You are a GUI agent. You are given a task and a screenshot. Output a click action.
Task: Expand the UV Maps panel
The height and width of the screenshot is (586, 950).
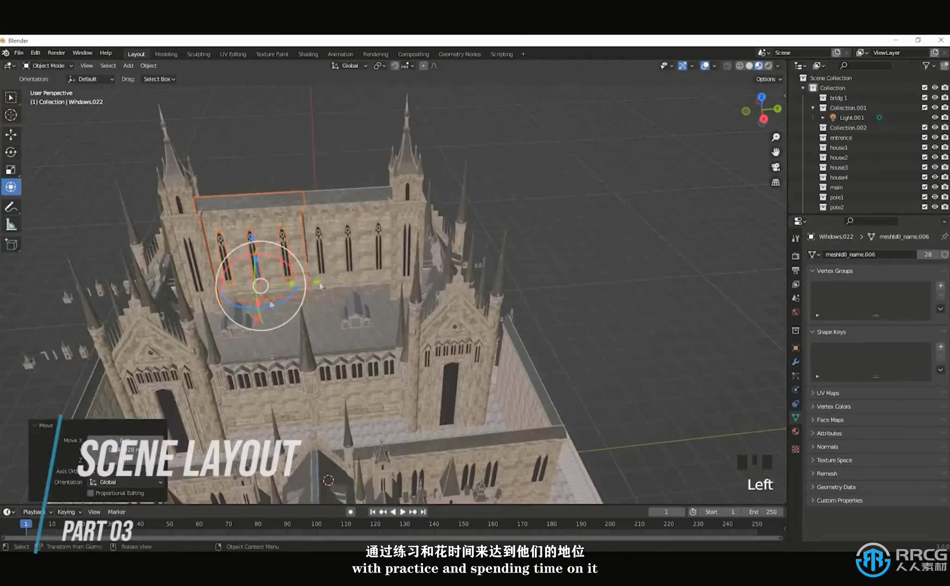coord(828,393)
